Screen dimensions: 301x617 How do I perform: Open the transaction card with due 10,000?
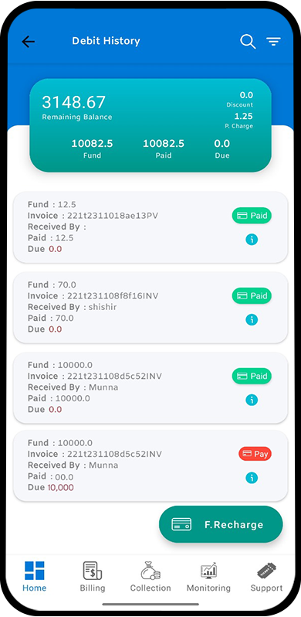(150, 465)
